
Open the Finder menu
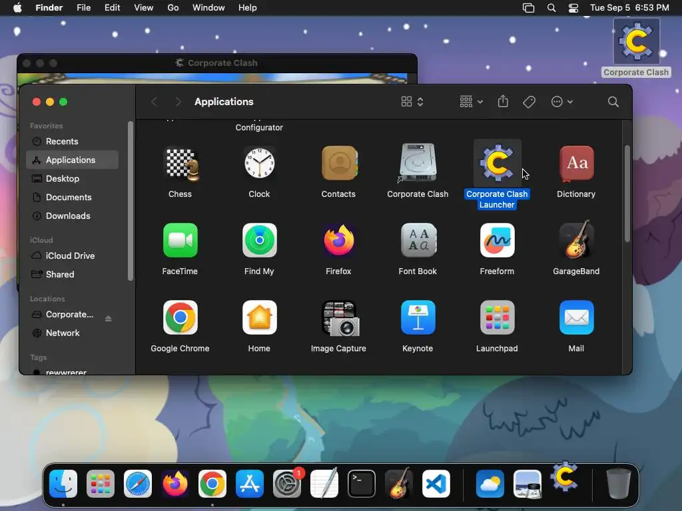49,8
